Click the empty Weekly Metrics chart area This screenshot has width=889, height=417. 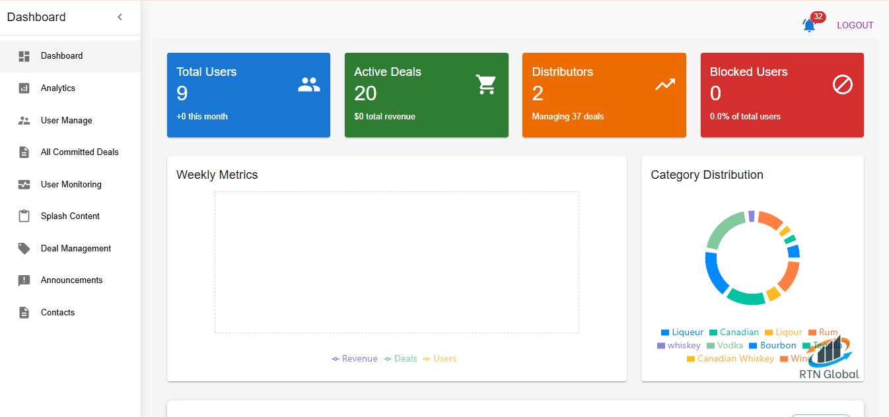pyautogui.click(x=396, y=262)
